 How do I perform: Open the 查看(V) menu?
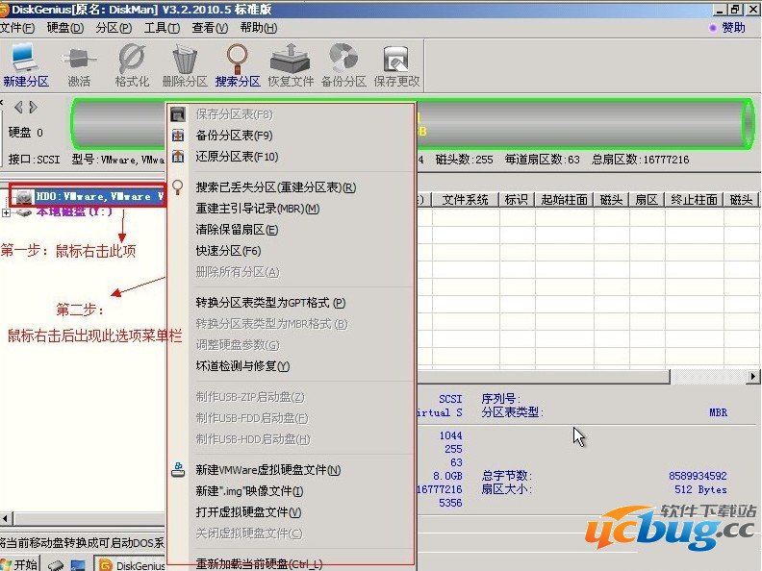tap(210, 28)
